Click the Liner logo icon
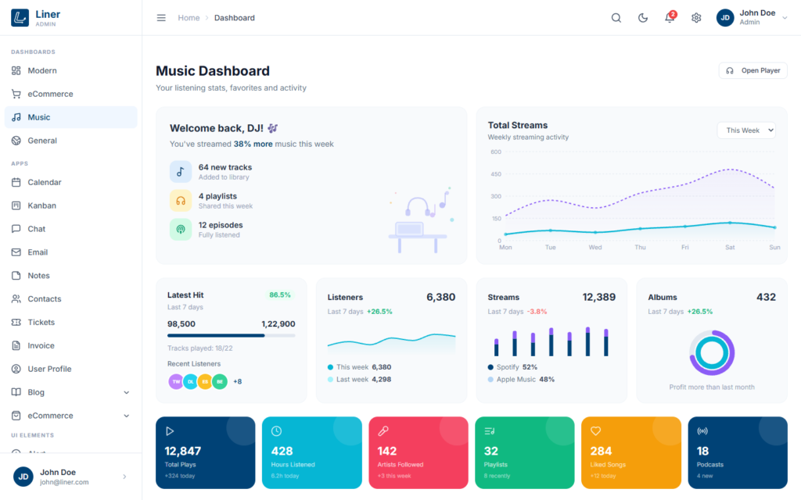Image resolution: width=801 pixels, height=500 pixels. [20, 18]
